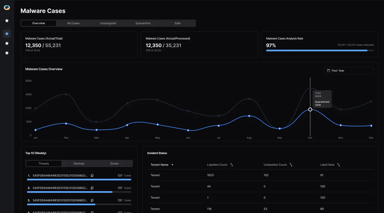Select the Devices tab in Top 10
Image resolution: width=384 pixels, height=213 pixels.
[79, 163]
